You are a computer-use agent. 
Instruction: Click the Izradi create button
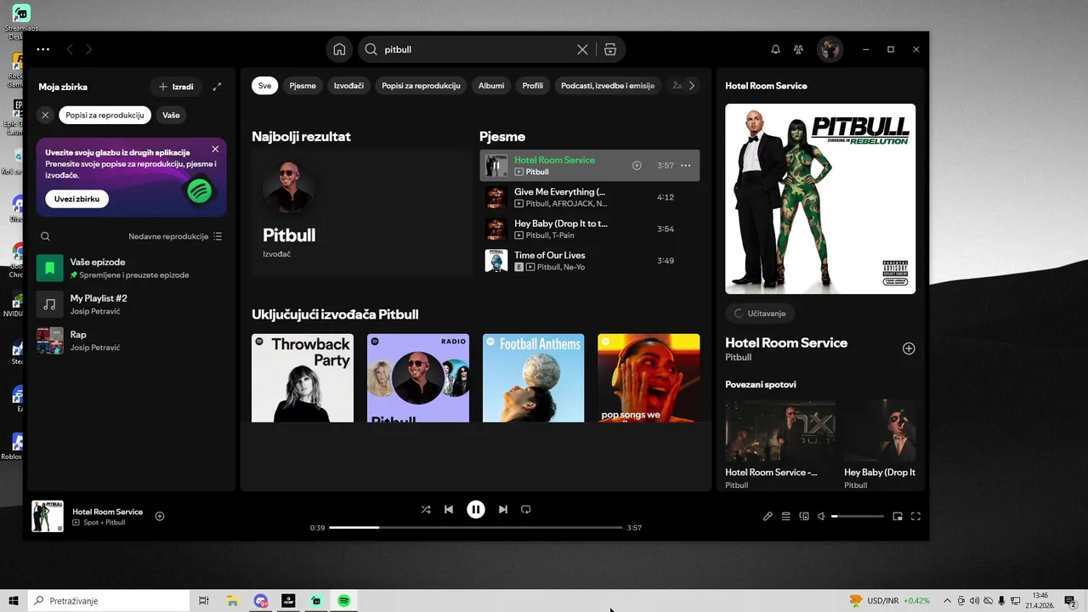point(176,87)
